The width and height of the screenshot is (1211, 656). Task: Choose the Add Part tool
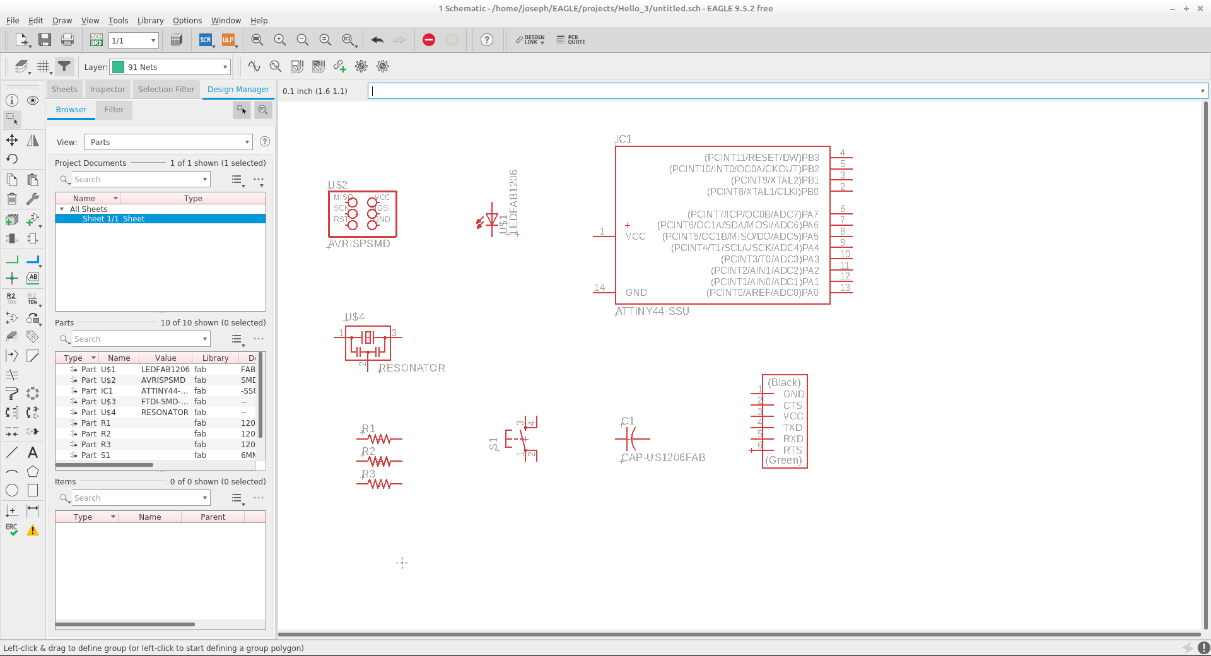tap(33, 220)
